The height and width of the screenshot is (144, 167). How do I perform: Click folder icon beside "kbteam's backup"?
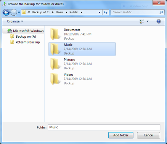point(12,42)
